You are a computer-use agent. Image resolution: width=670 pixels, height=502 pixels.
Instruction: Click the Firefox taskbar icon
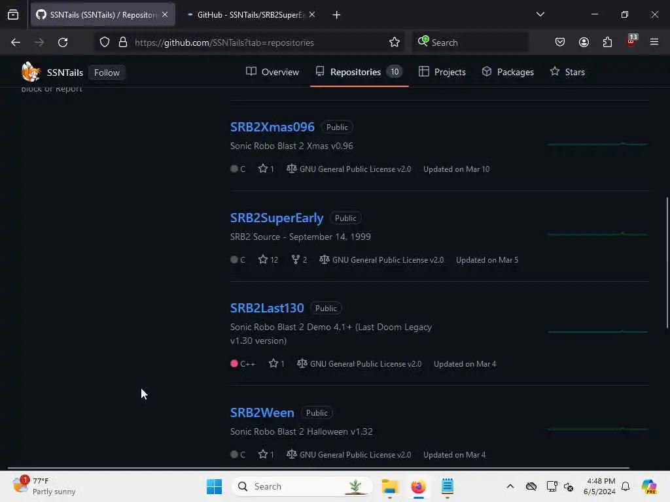(x=418, y=486)
